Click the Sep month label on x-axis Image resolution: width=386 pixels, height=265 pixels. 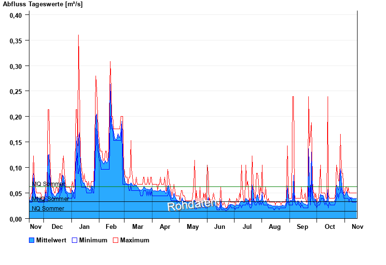tap(303, 227)
